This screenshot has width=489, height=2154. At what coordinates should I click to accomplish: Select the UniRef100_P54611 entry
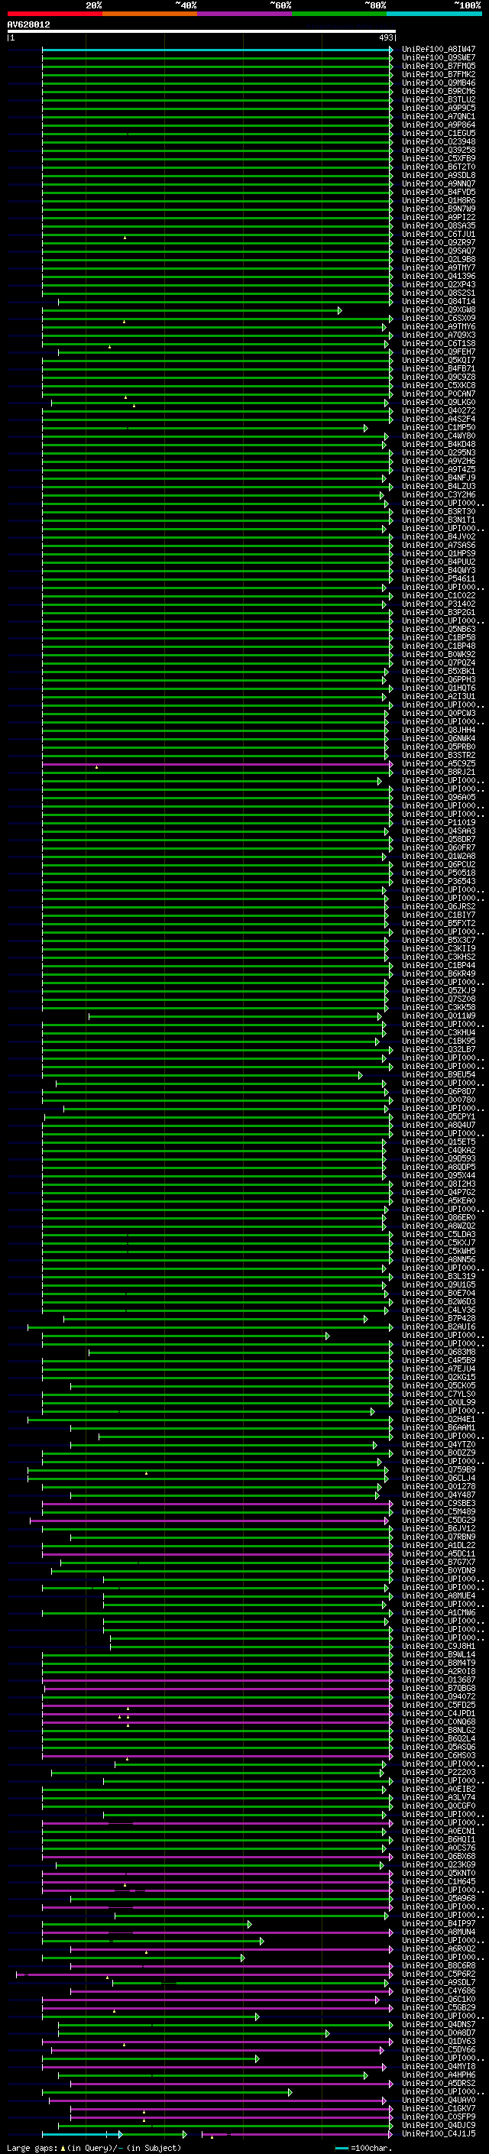click(438, 578)
